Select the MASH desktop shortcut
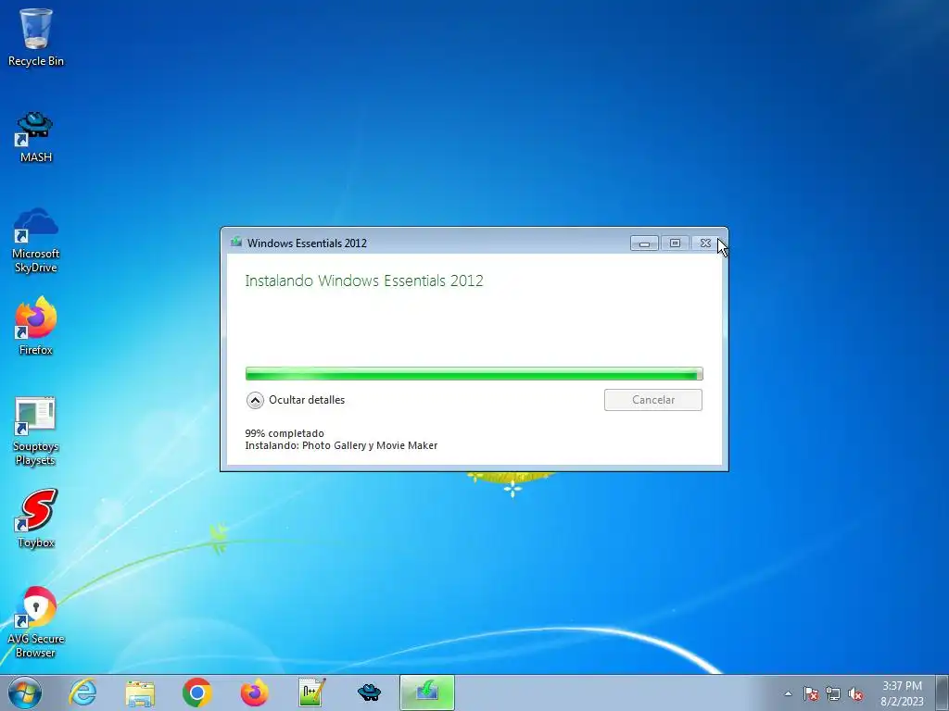Image resolution: width=949 pixels, height=711 pixels. click(x=36, y=137)
